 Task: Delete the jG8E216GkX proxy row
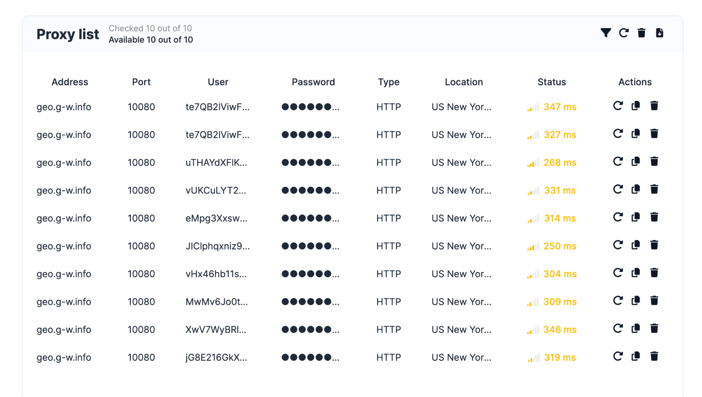click(654, 356)
